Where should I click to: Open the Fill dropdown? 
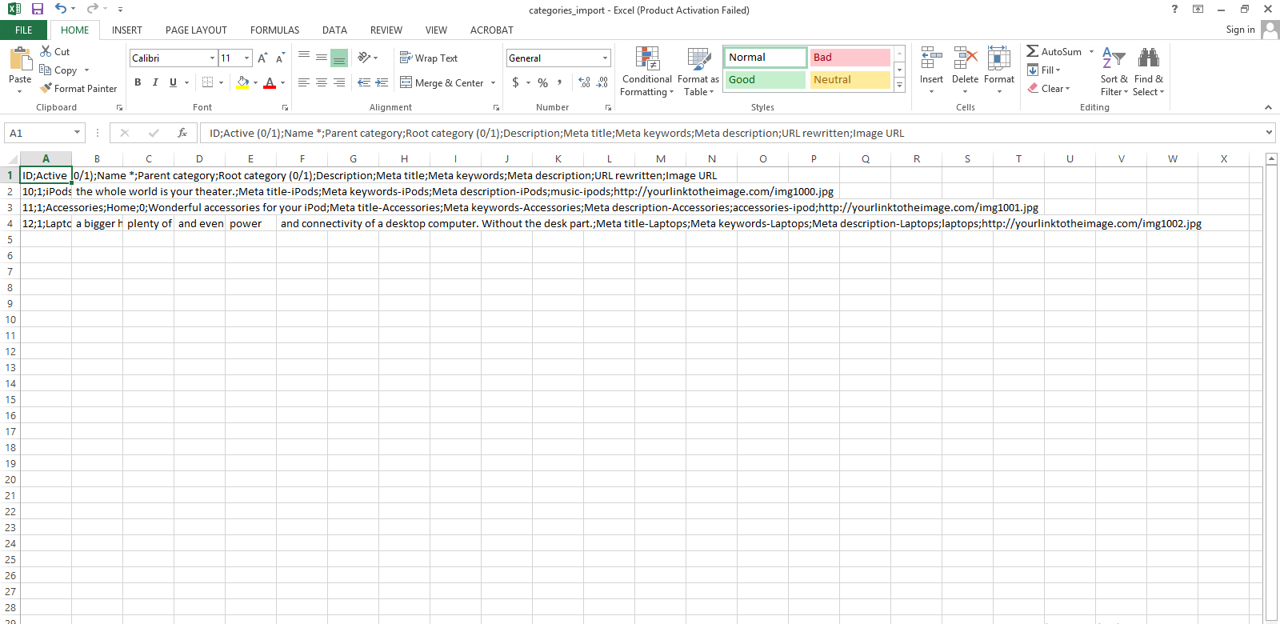(x=1044, y=70)
